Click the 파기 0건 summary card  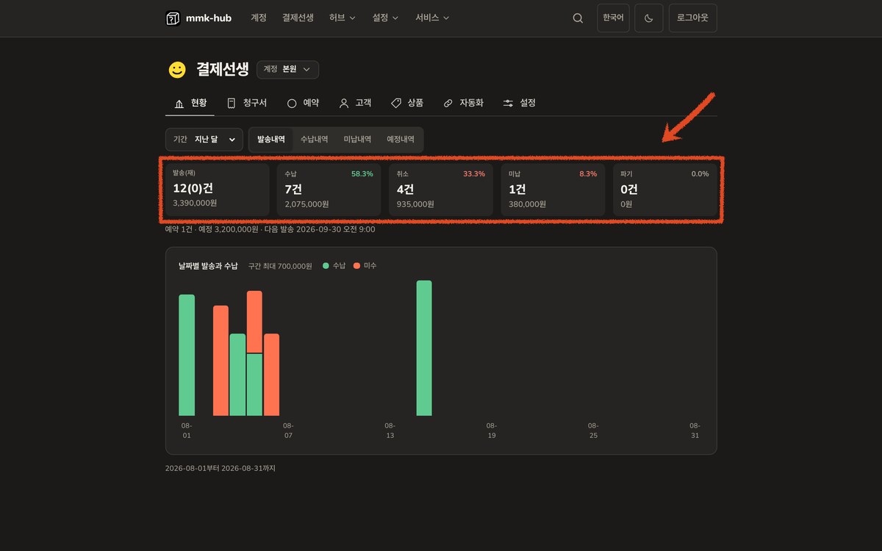click(665, 190)
